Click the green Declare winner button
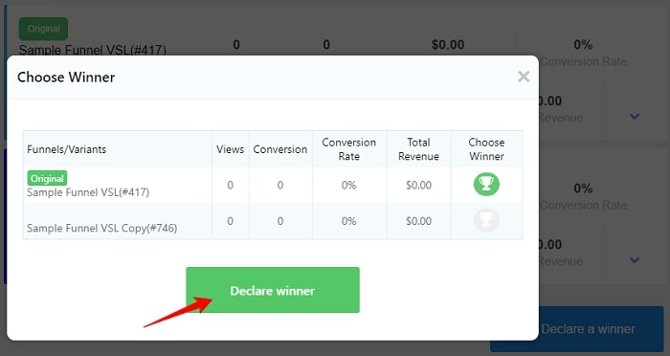 click(x=273, y=290)
